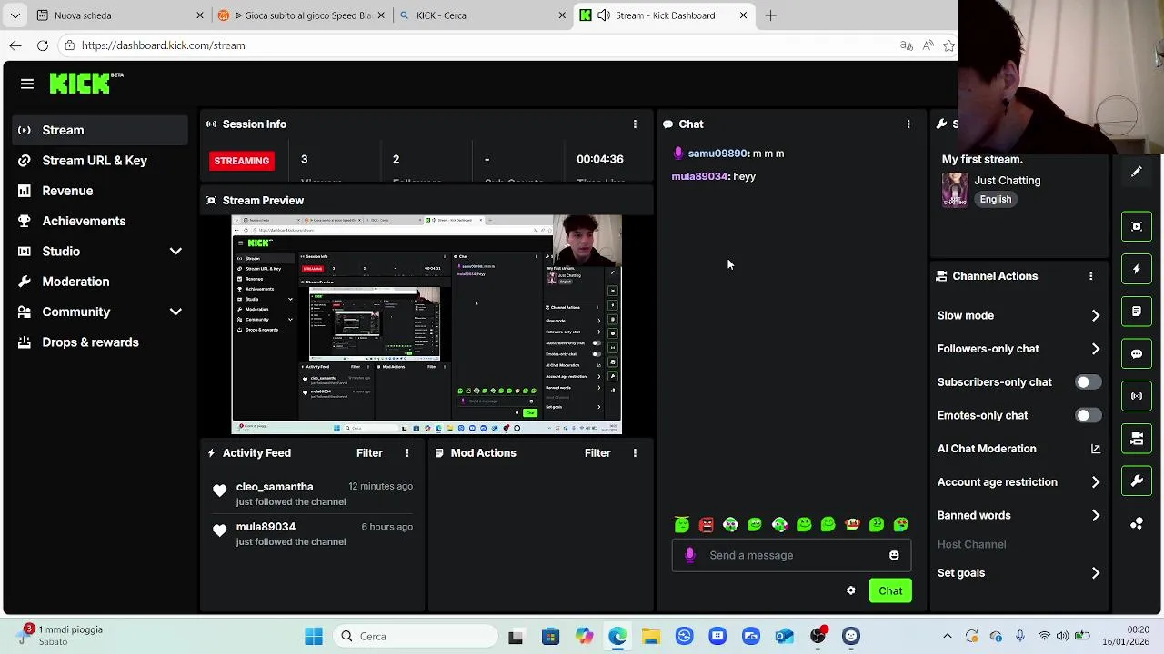Click username samu09890 in chat

tap(717, 154)
